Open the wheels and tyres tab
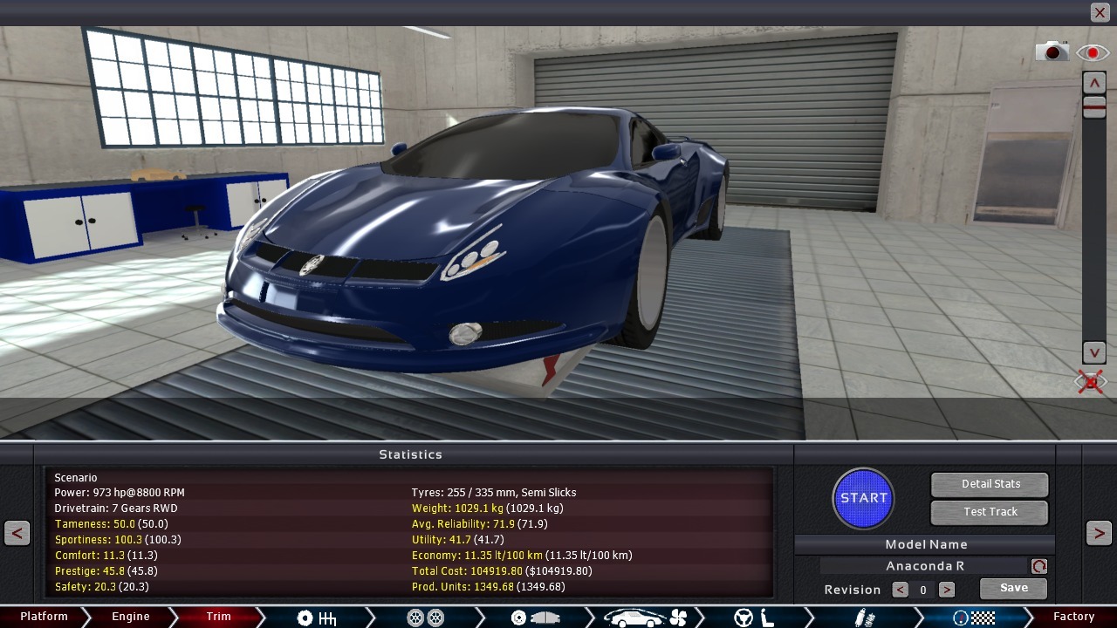1117x628 pixels. pyautogui.click(x=426, y=618)
